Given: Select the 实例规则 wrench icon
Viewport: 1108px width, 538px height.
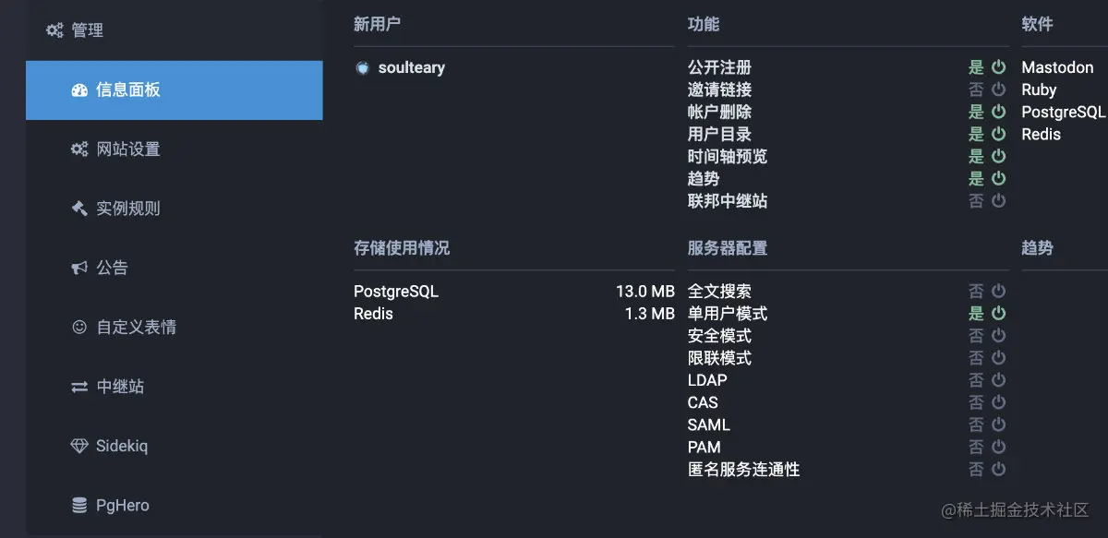Looking at the screenshot, I should click(x=79, y=208).
